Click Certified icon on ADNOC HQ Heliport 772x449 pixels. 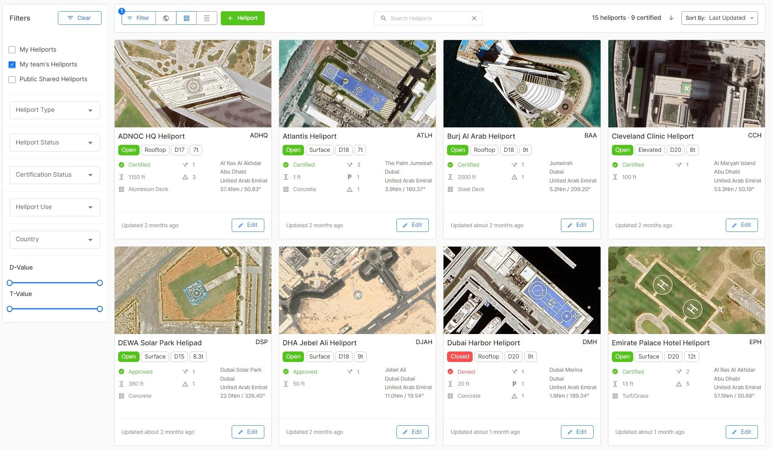[x=121, y=165]
